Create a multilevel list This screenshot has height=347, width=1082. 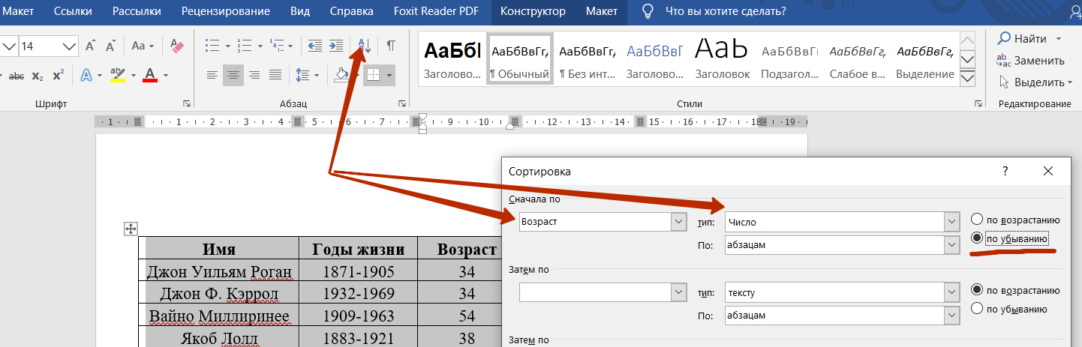[277, 46]
